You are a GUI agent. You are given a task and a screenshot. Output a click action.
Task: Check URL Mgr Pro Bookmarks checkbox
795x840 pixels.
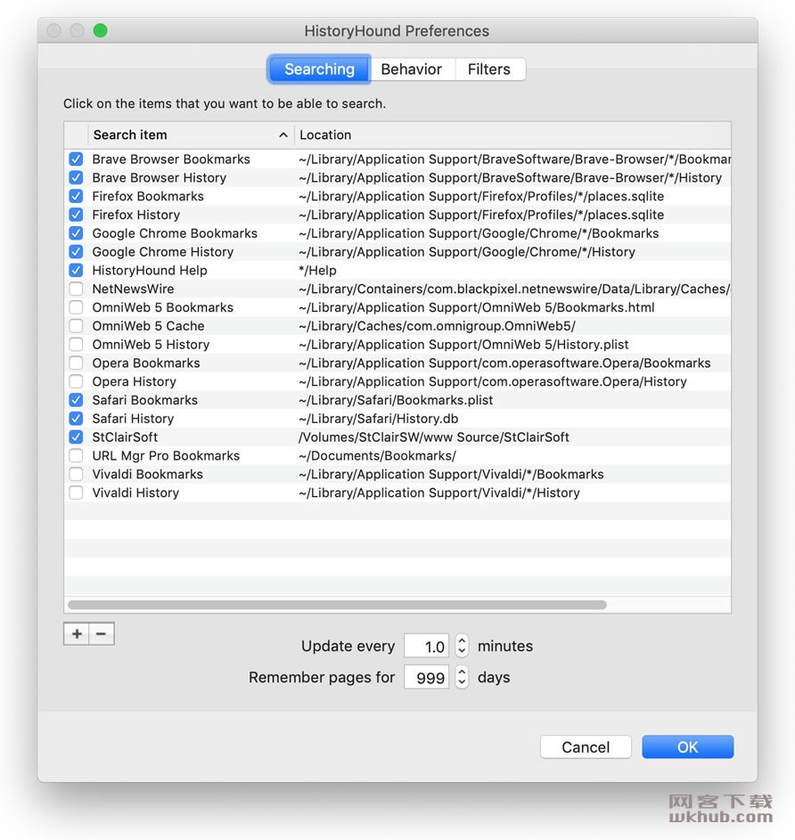tap(76, 455)
